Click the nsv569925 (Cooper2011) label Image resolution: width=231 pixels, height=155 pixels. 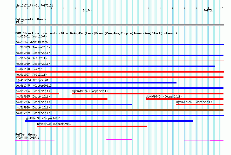point(33,96)
